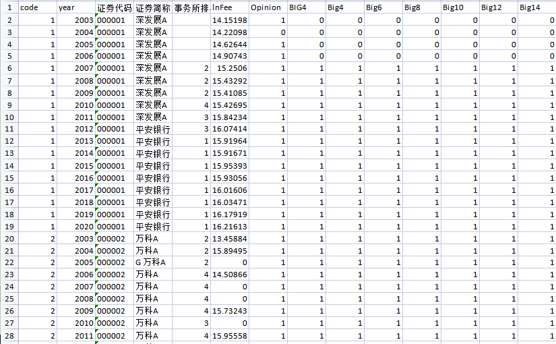Click the 'G 万科A' name cell

152,263
